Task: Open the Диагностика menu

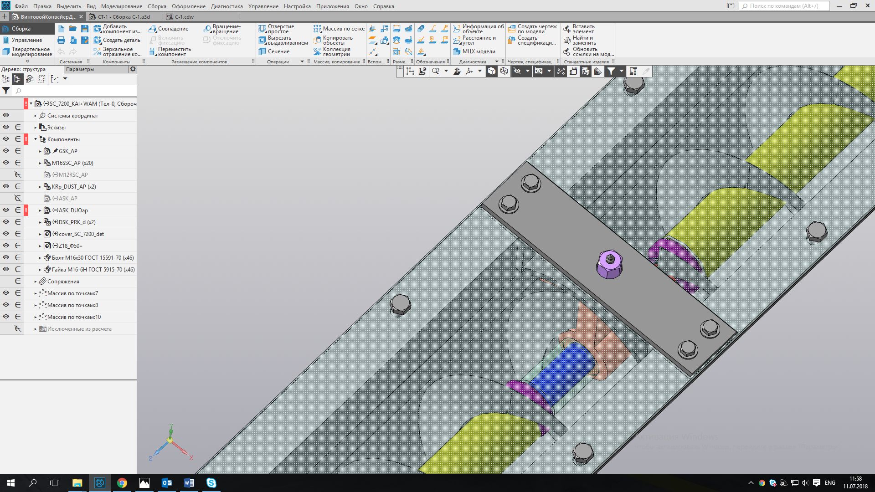Action: [226, 6]
